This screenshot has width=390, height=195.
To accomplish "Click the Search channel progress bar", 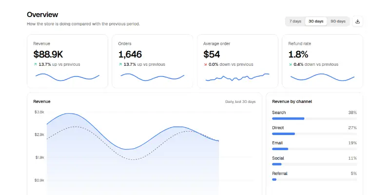I will point(314,118).
